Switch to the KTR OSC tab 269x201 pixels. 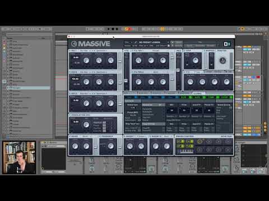tap(144, 93)
